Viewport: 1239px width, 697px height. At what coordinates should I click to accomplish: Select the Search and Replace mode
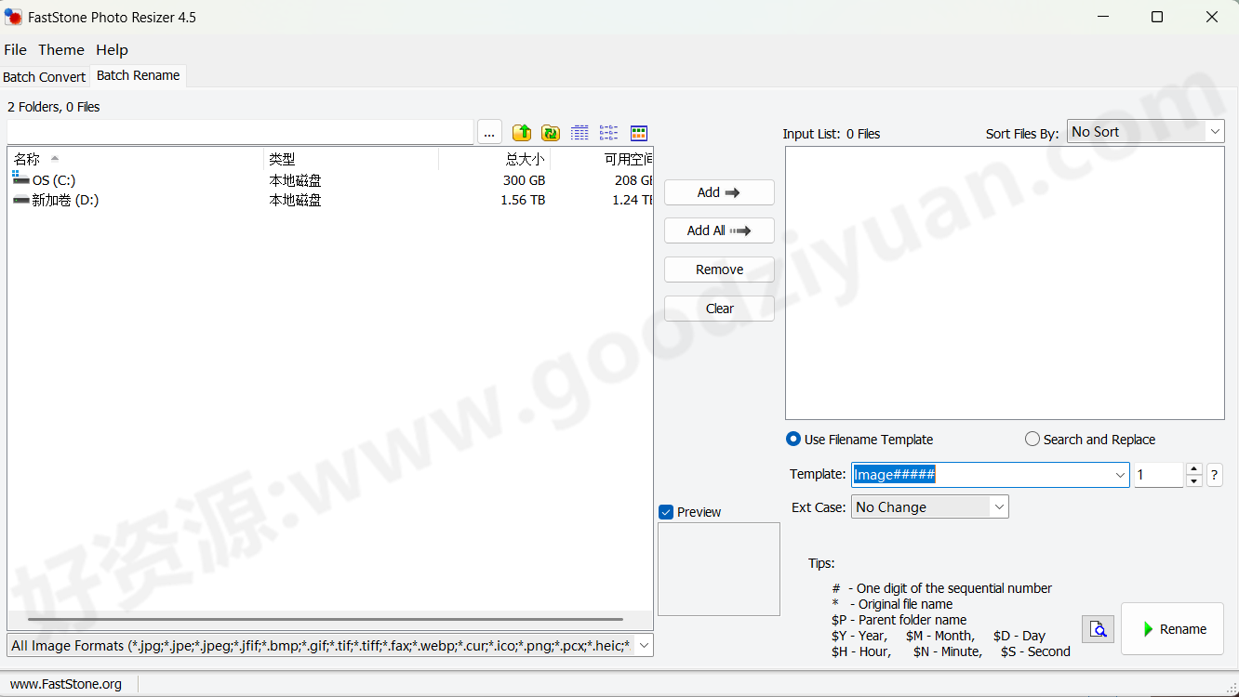[1032, 439]
